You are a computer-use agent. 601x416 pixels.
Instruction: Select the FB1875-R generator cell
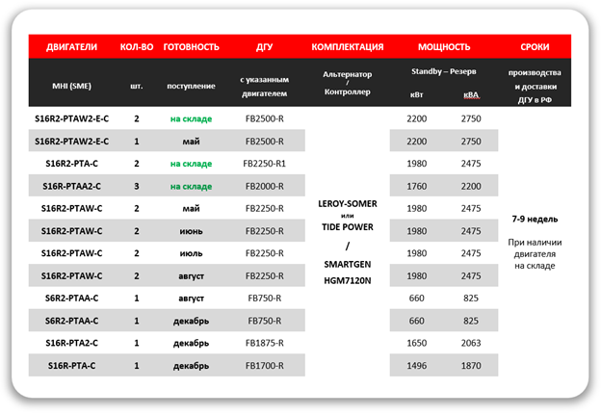point(264,342)
